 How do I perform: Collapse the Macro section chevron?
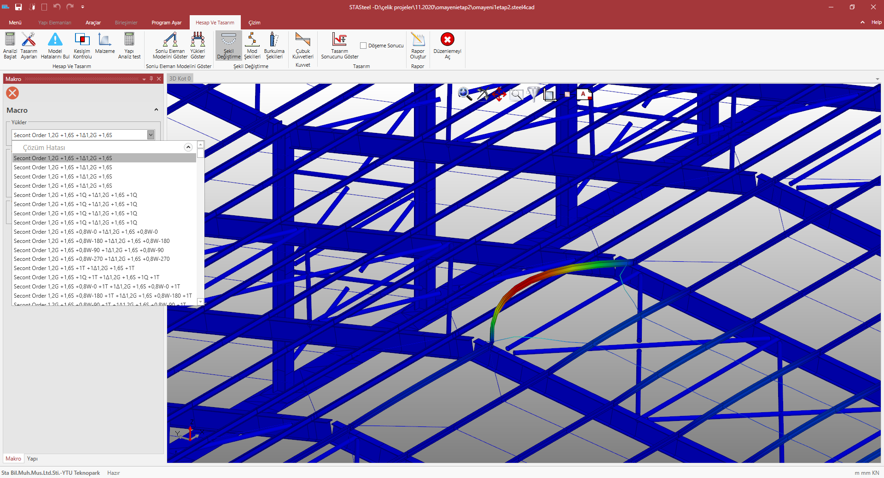(x=156, y=109)
